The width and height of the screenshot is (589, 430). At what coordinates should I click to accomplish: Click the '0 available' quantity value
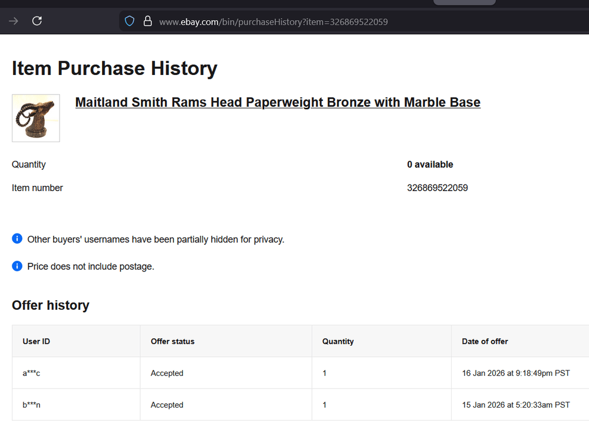(430, 165)
